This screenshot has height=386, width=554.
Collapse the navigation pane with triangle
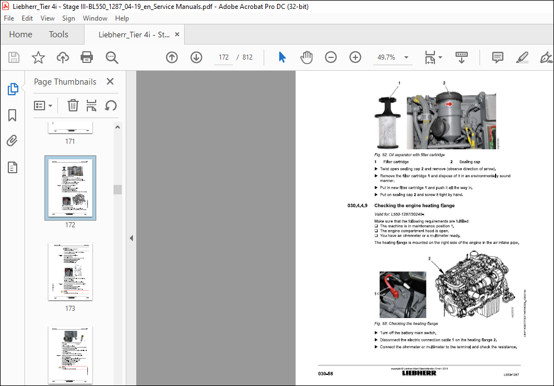[x=131, y=238]
